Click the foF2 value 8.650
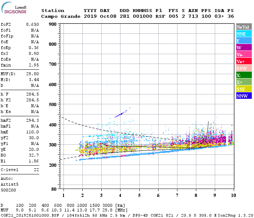254x218 pixels. coord(32,24)
